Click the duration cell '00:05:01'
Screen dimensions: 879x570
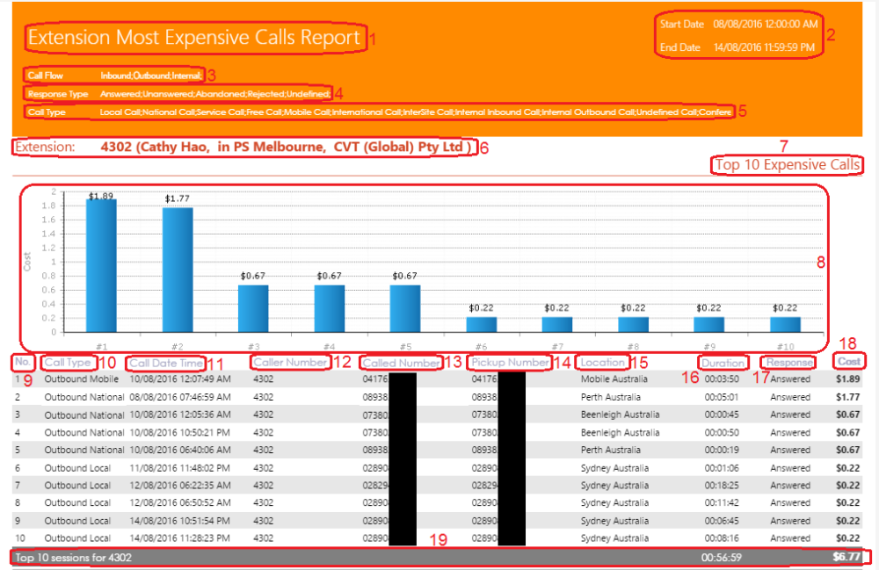pos(722,397)
